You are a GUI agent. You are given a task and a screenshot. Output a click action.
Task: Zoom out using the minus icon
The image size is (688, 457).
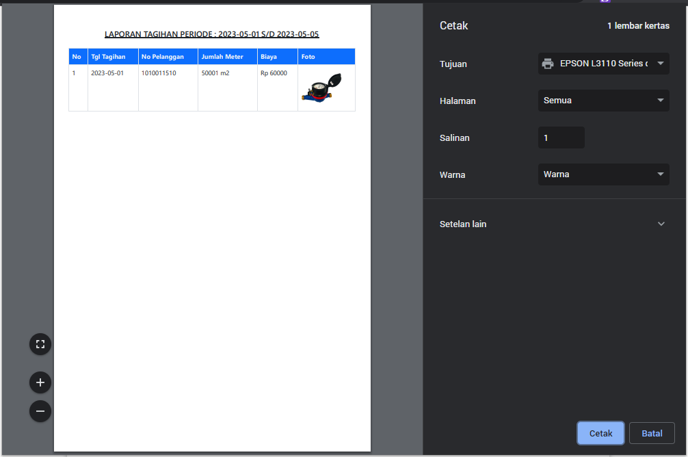[40, 411]
